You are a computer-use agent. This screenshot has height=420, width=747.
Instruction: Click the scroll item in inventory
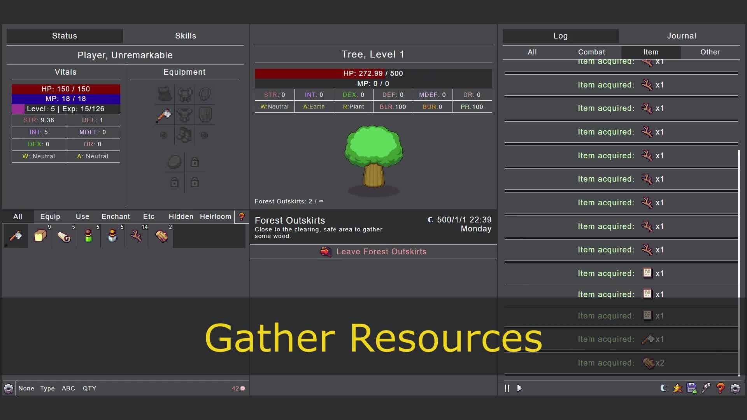coord(64,236)
